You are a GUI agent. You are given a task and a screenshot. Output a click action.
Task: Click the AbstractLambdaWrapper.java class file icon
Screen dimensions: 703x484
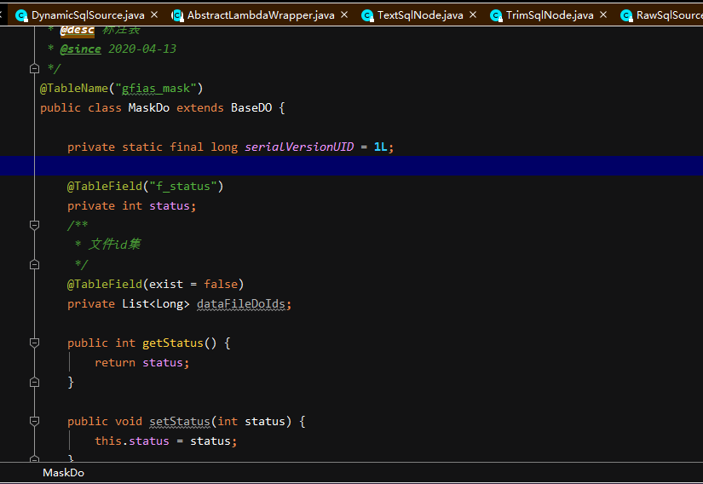click(176, 15)
